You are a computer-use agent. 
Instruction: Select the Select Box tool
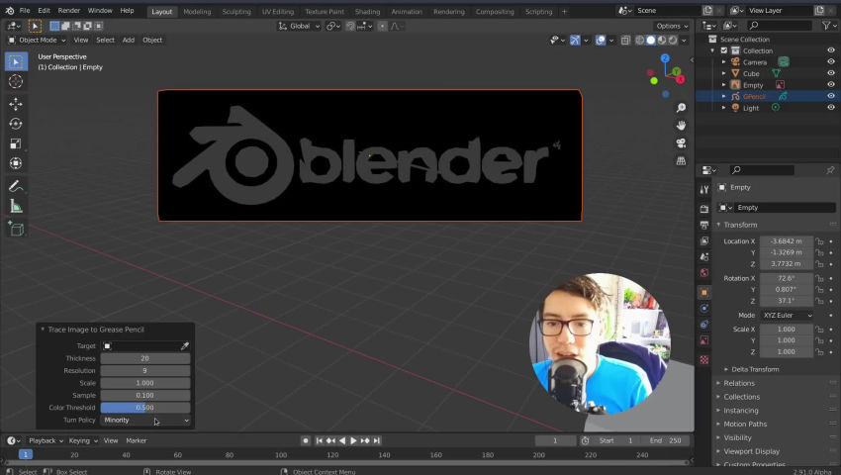16,61
